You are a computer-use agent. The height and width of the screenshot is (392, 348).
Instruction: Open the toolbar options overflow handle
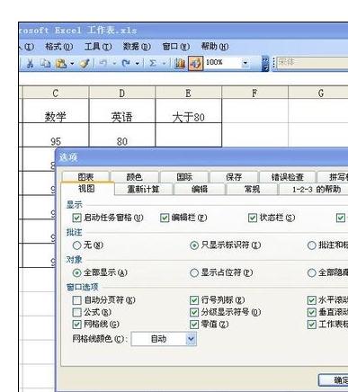tap(265, 63)
